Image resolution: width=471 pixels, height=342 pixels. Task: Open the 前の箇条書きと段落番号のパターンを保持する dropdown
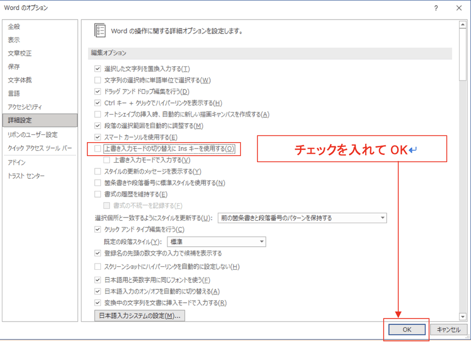[x=302, y=218]
